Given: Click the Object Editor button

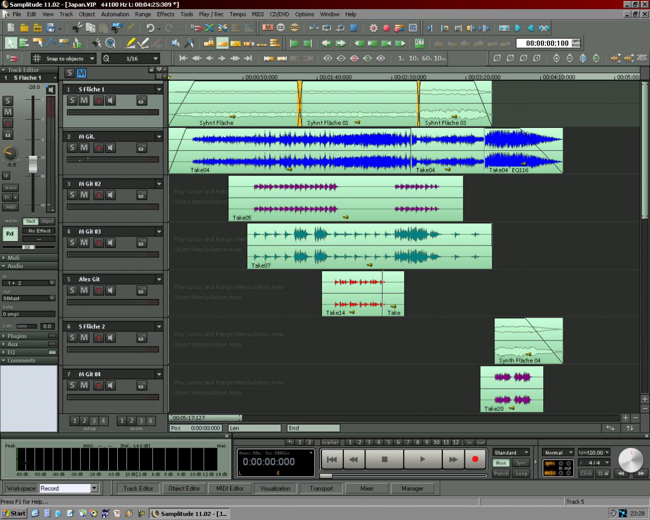Looking at the screenshot, I should pos(184,488).
